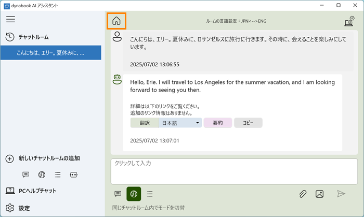364x217 pixels.
Task: Click the settings gear icon
Action: [x=10, y=208]
